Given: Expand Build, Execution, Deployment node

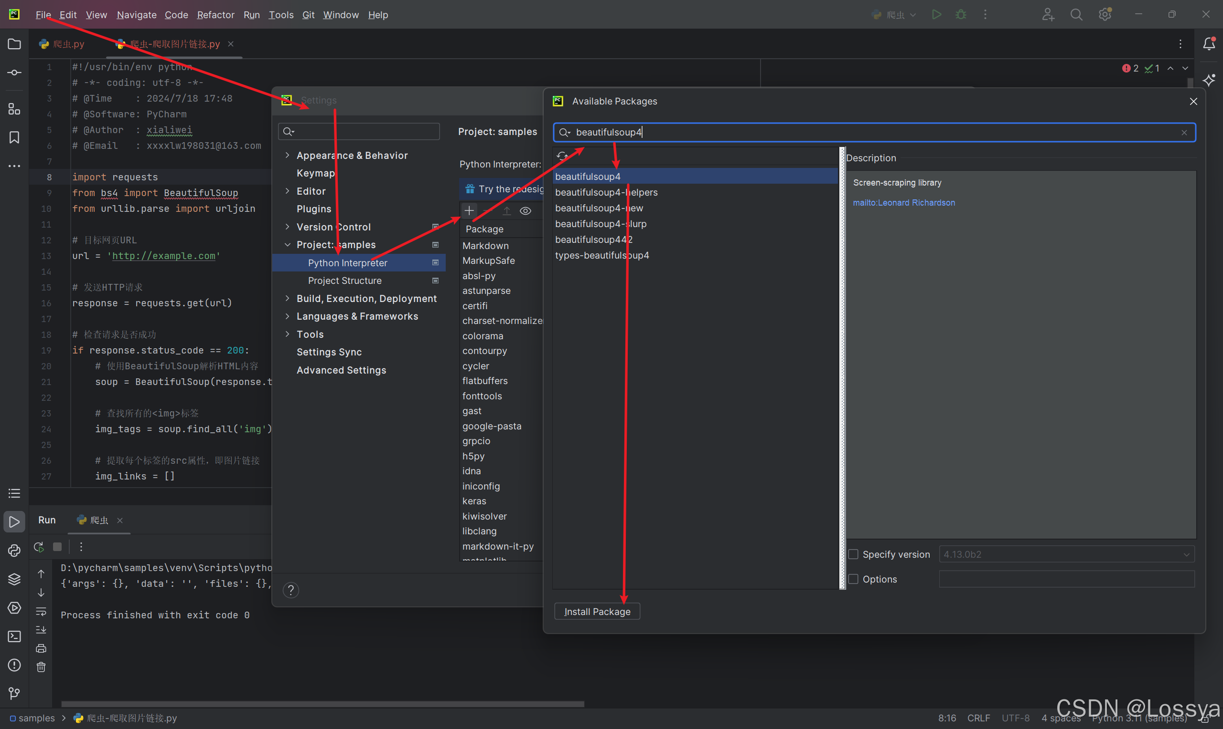Looking at the screenshot, I should tap(287, 298).
